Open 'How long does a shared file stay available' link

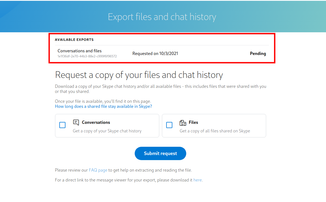[103, 106]
